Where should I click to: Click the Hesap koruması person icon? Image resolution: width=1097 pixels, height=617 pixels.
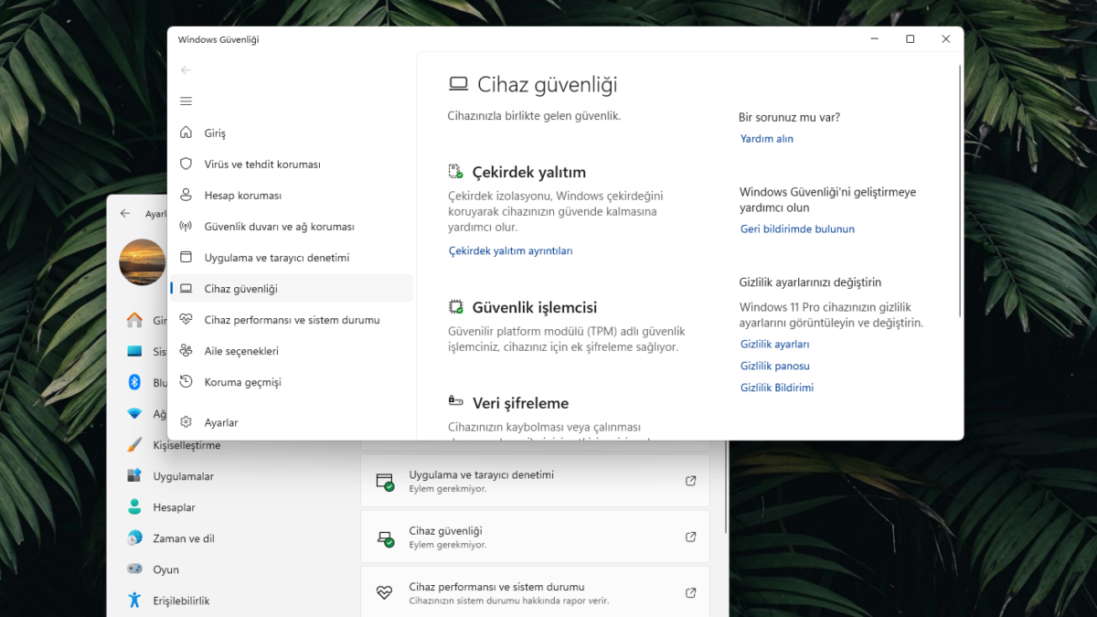[186, 195]
